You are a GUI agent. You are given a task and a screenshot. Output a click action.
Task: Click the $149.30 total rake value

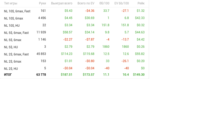pos(139,75)
